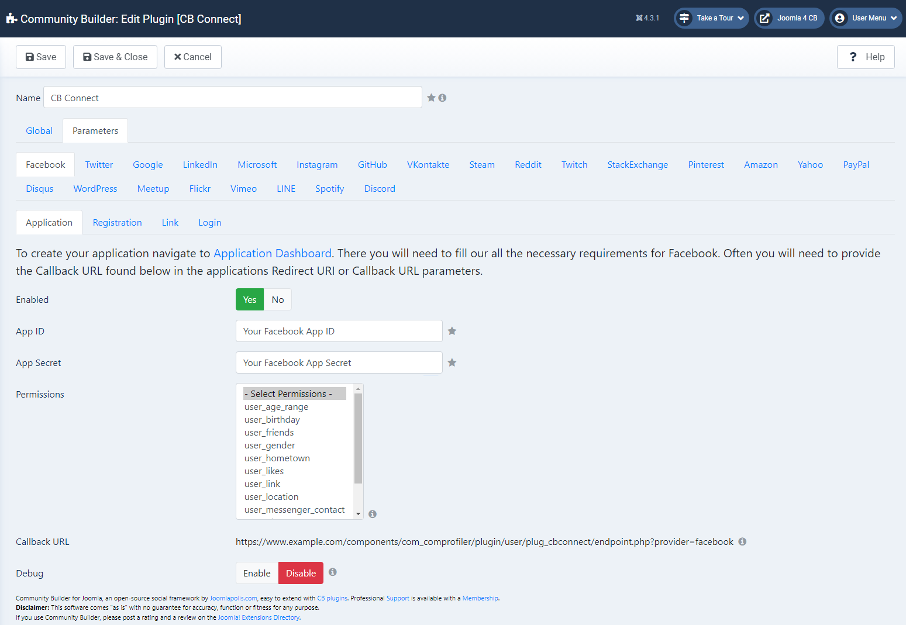Open the Twitch provider tab

[x=574, y=164]
